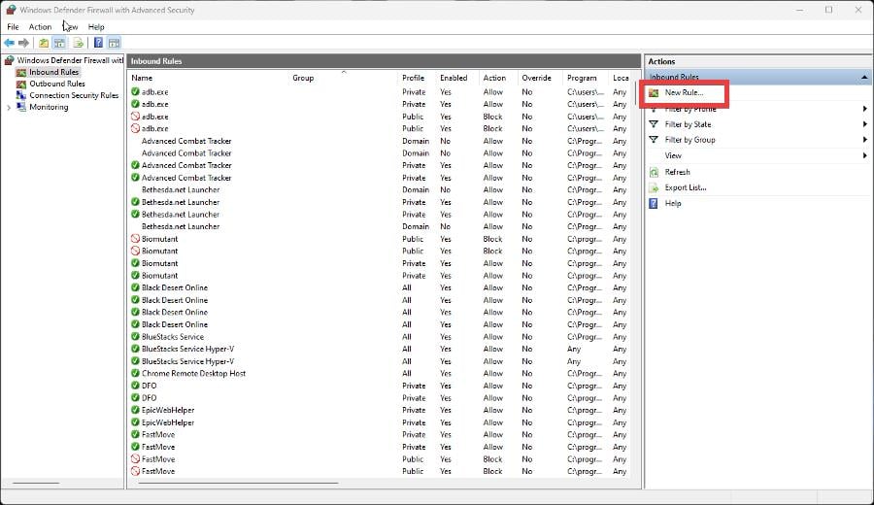Click New Rule... in Actions pane
This screenshot has width=874, height=505.
[684, 93]
